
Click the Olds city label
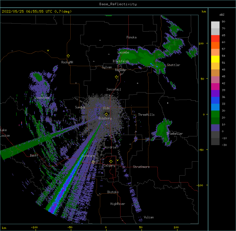[106, 108]
